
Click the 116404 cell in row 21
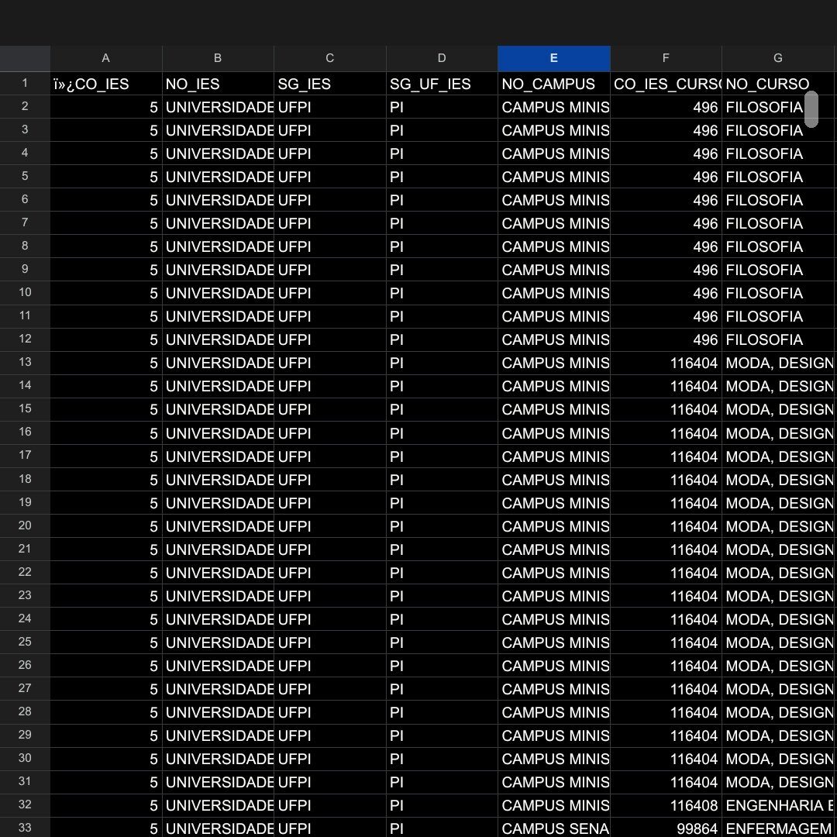point(666,549)
